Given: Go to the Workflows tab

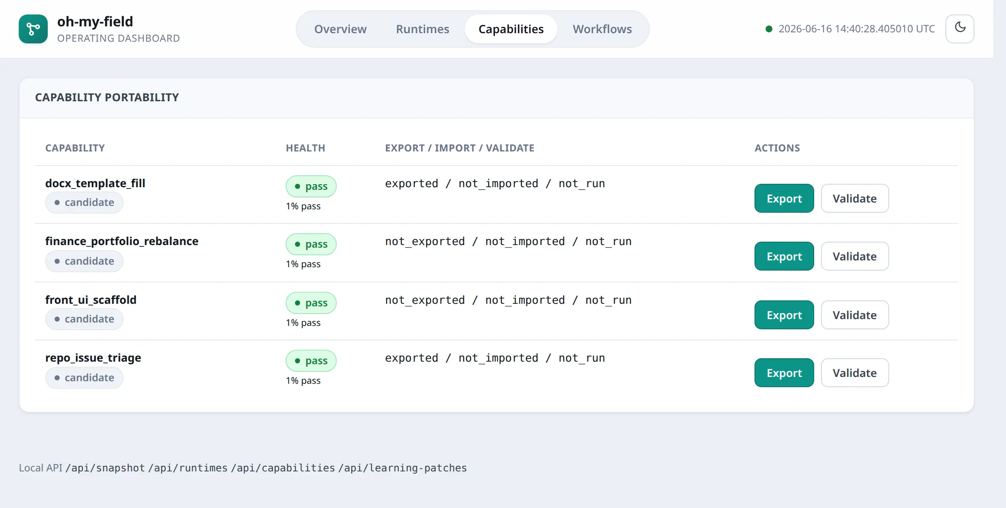Looking at the screenshot, I should (x=602, y=29).
